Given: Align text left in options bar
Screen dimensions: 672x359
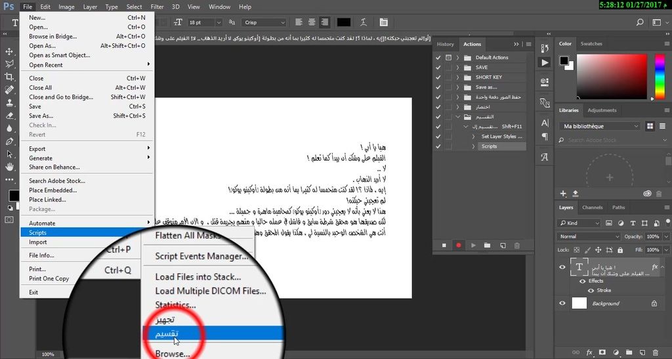Looking at the screenshot, I should pyautogui.click(x=299, y=22).
